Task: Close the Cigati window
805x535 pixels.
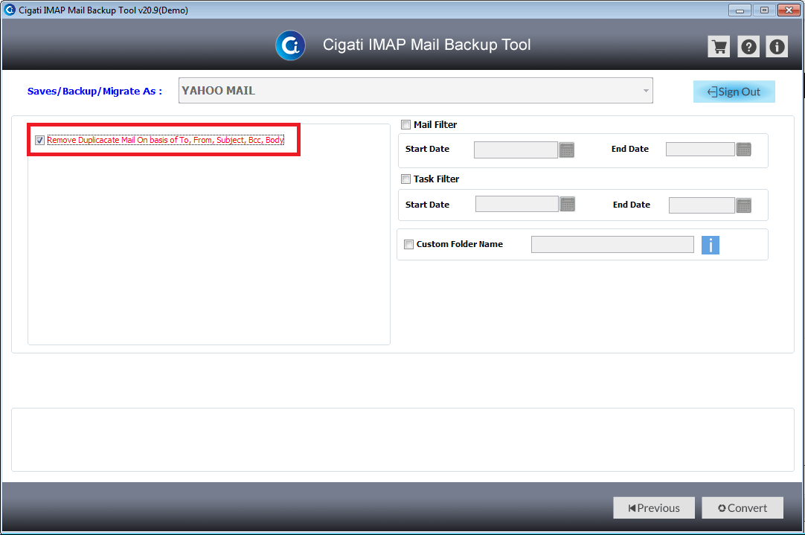Action: 789,10
